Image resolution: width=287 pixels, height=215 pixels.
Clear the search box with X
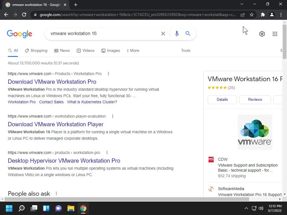pos(163,34)
